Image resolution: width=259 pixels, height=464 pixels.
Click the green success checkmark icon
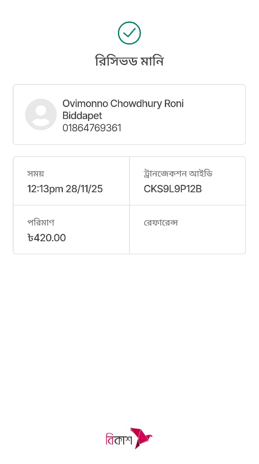pyautogui.click(x=129, y=33)
